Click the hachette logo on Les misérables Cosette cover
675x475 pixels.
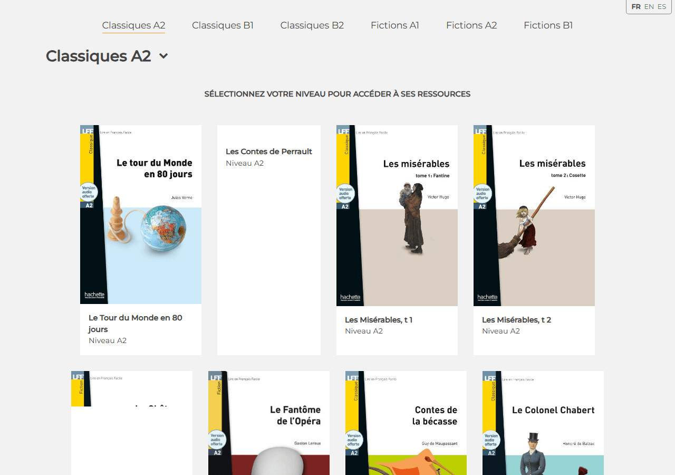coord(488,298)
